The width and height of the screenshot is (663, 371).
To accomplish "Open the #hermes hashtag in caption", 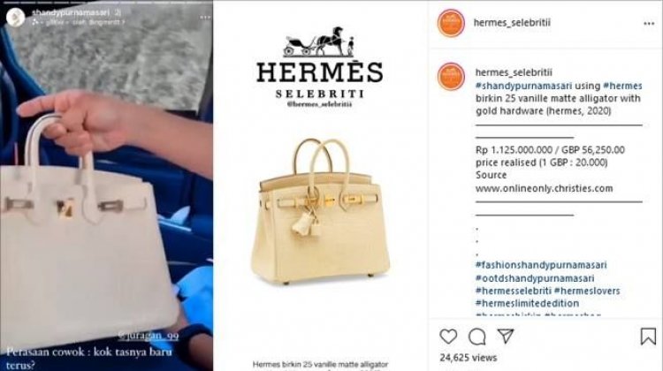I will tap(622, 86).
